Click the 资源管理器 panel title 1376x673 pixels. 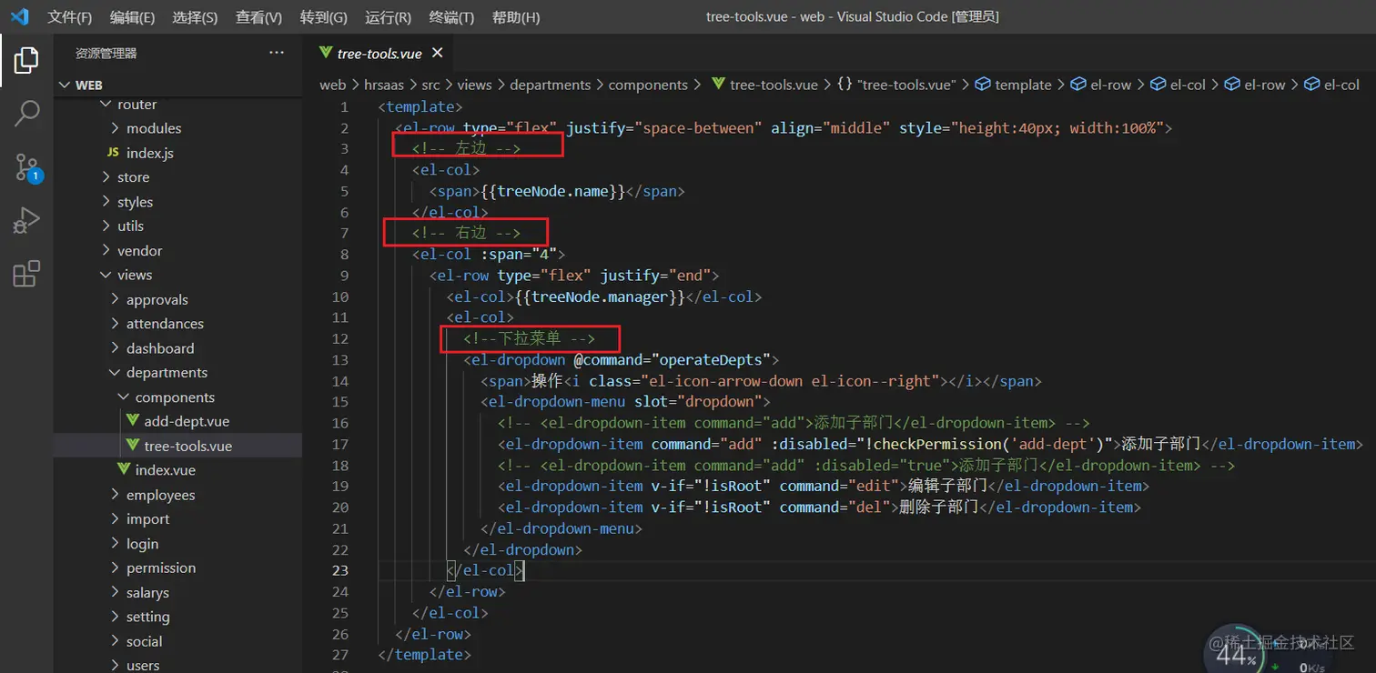[106, 54]
